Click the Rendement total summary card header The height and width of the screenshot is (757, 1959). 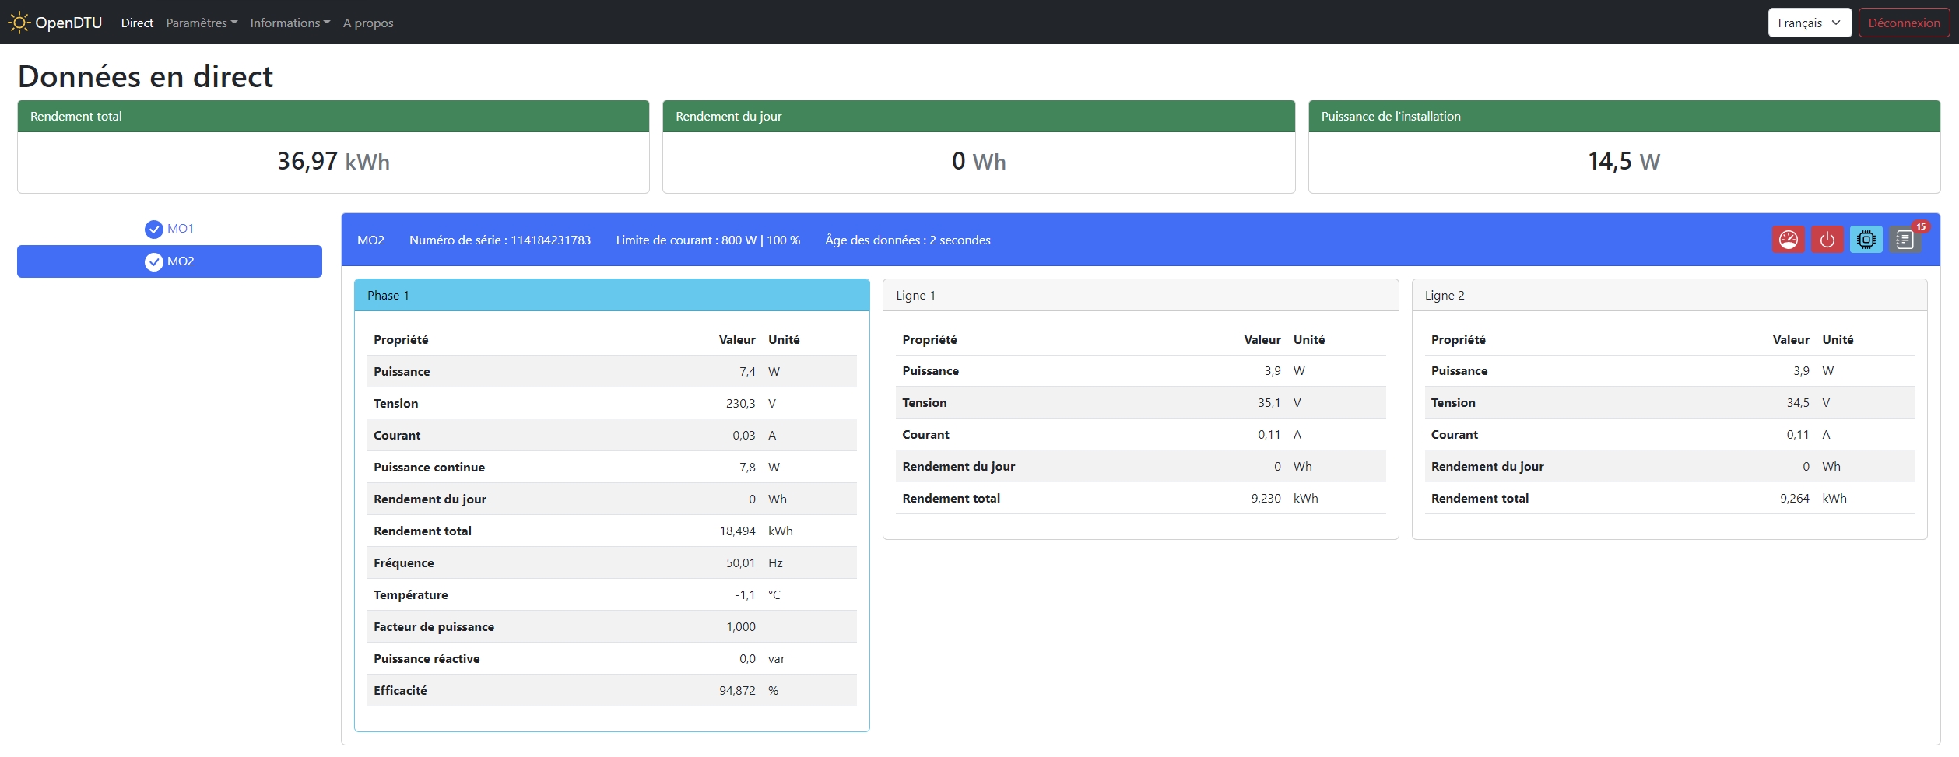coord(333,117)
